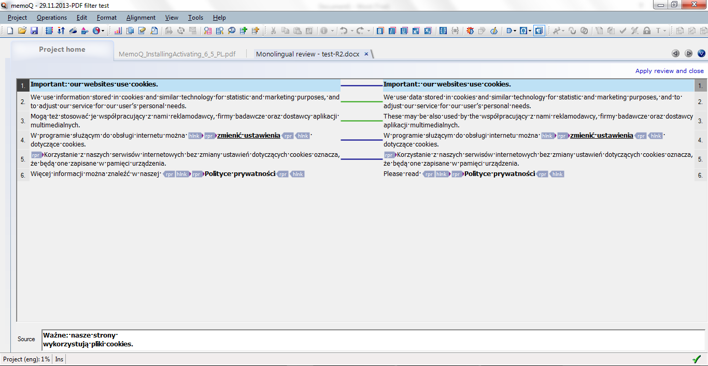Toggle the non-printing characters pilcrow button
This screenshot has width=708, height=366.
pyautogui.click(x=540, y=31)
